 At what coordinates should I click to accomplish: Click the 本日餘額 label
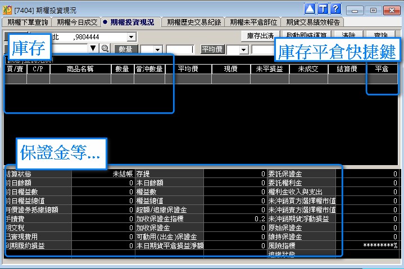149,183
